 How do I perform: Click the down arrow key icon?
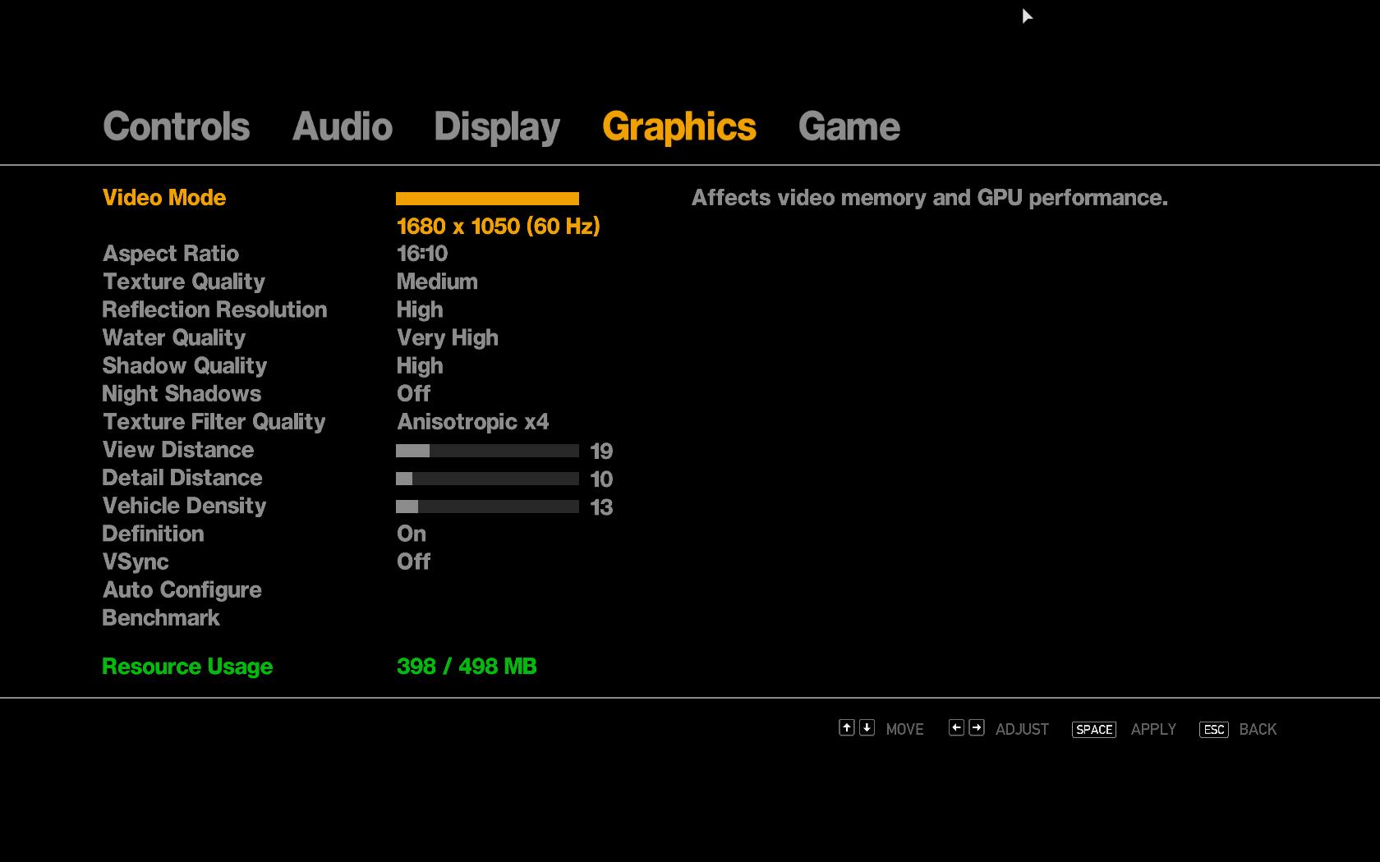pyautogui.click(x=867, y=727)
